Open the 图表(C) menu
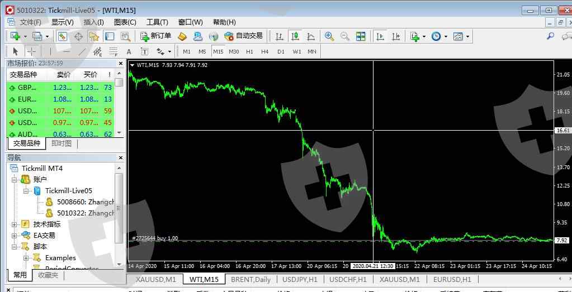Screen dimensions: 572x292 pyautogui.click(x=125, y=22)
